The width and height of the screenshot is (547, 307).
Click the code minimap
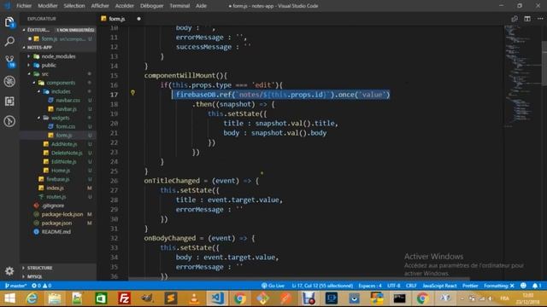(x=522, y=77)
